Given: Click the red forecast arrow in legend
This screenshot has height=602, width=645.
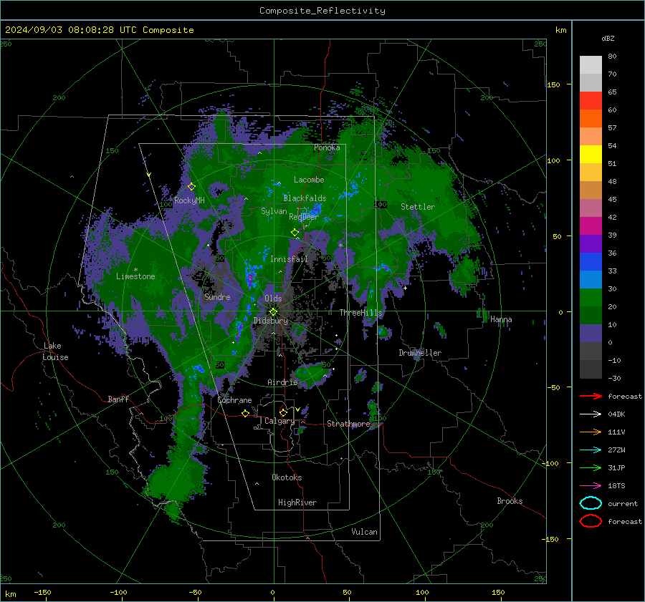Looking at the screenshot, I should (x=591, y=396).
